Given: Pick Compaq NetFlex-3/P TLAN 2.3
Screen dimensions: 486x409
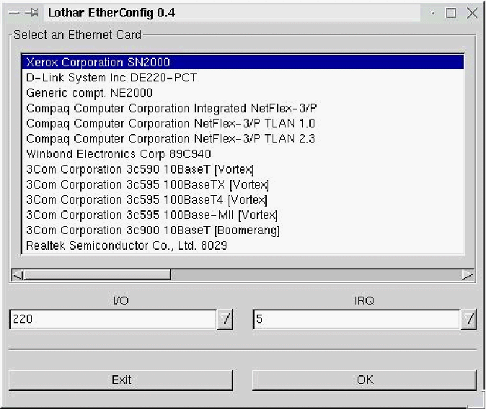Looking at the screenshot, I should click(x=243, y=138).
